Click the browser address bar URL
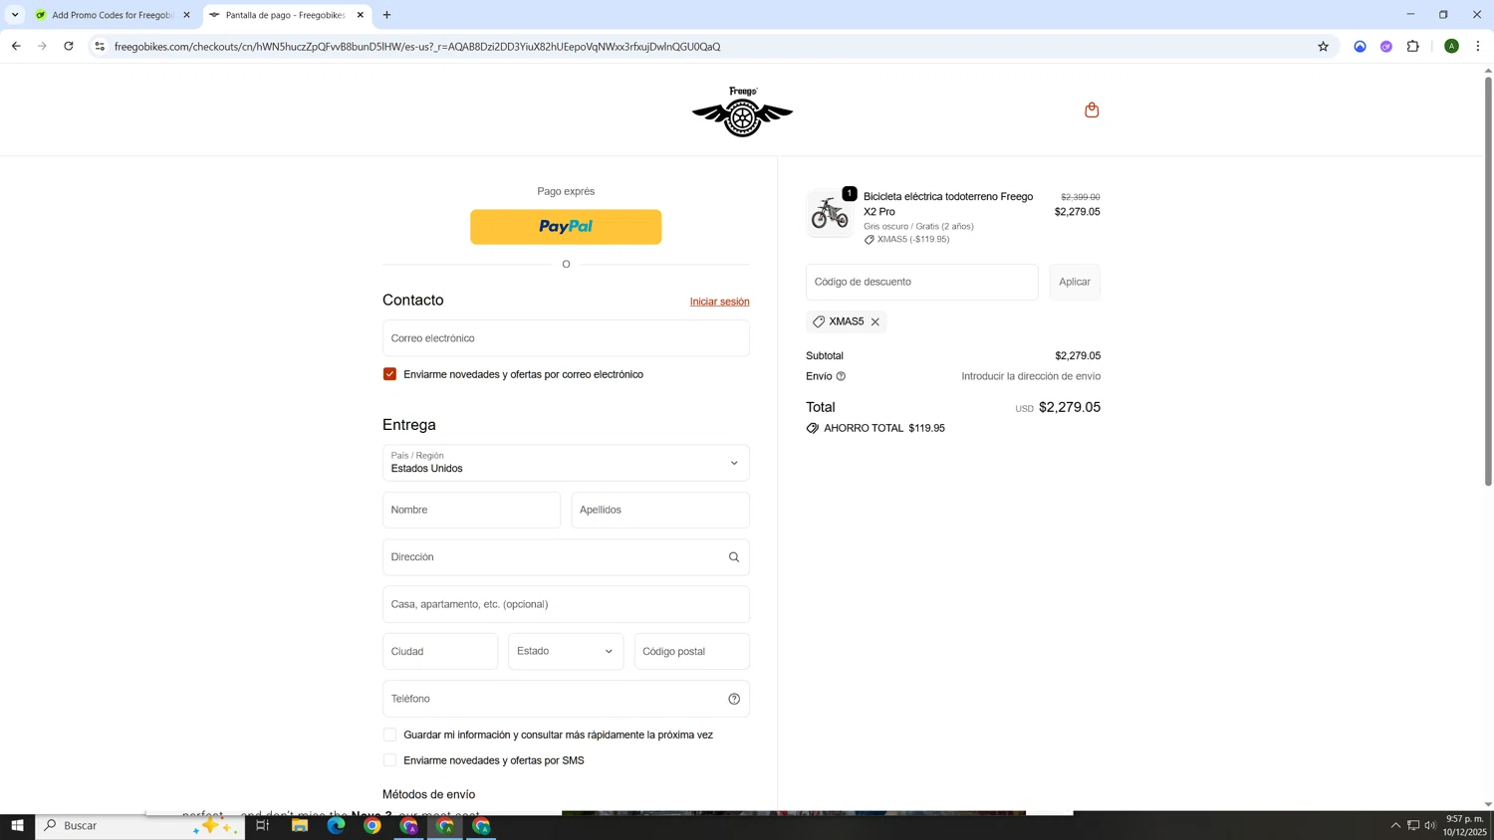This screenshot has width=1494, height=840. (x=417, y=46)
